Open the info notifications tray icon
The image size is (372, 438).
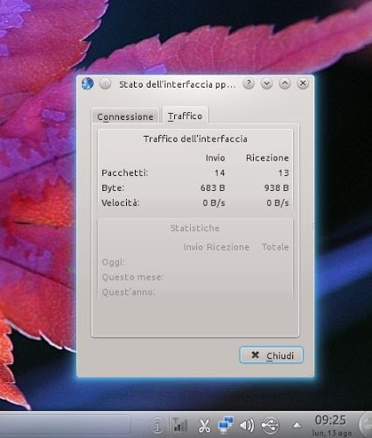(158, 425)
